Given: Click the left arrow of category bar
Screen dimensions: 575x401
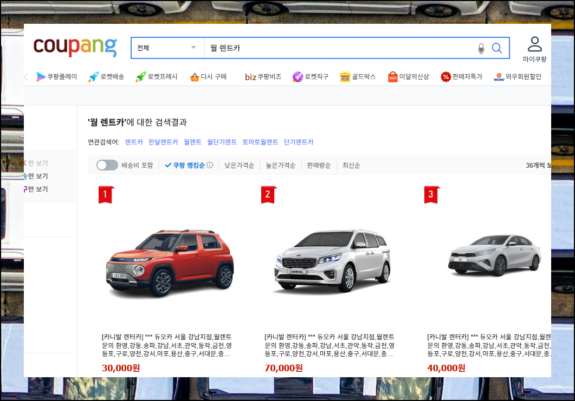Looking at the screenshot, I should point(26,76).
